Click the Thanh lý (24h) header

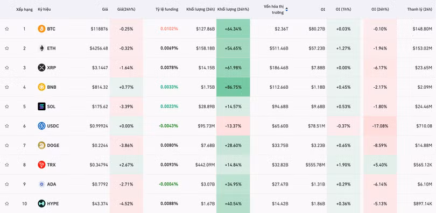[420, 9]
